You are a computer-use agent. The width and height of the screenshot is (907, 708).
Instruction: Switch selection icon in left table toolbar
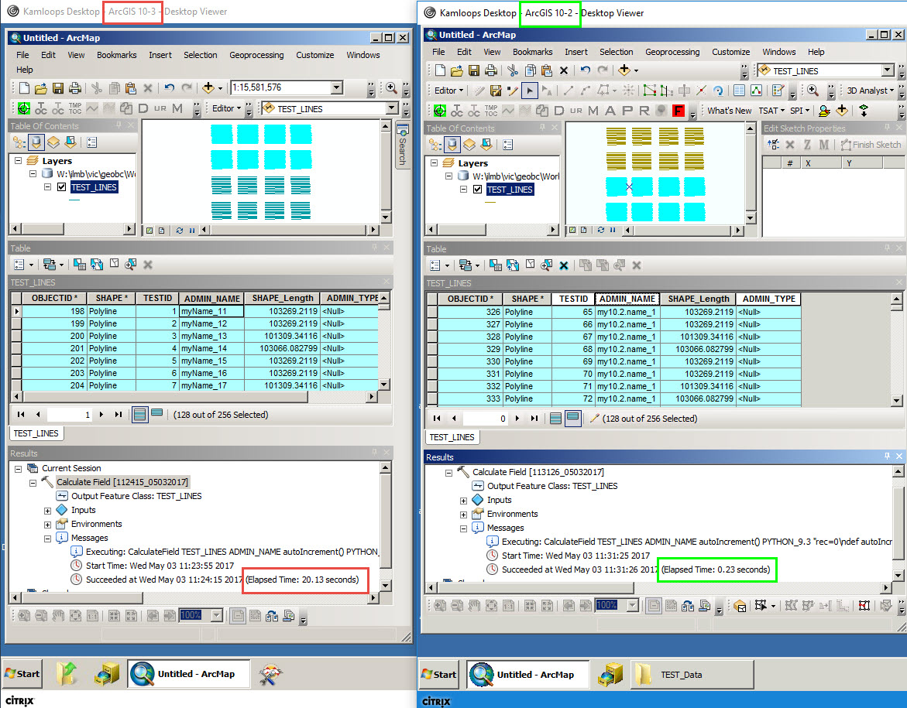pyautogui.click(x=97, y=264)
